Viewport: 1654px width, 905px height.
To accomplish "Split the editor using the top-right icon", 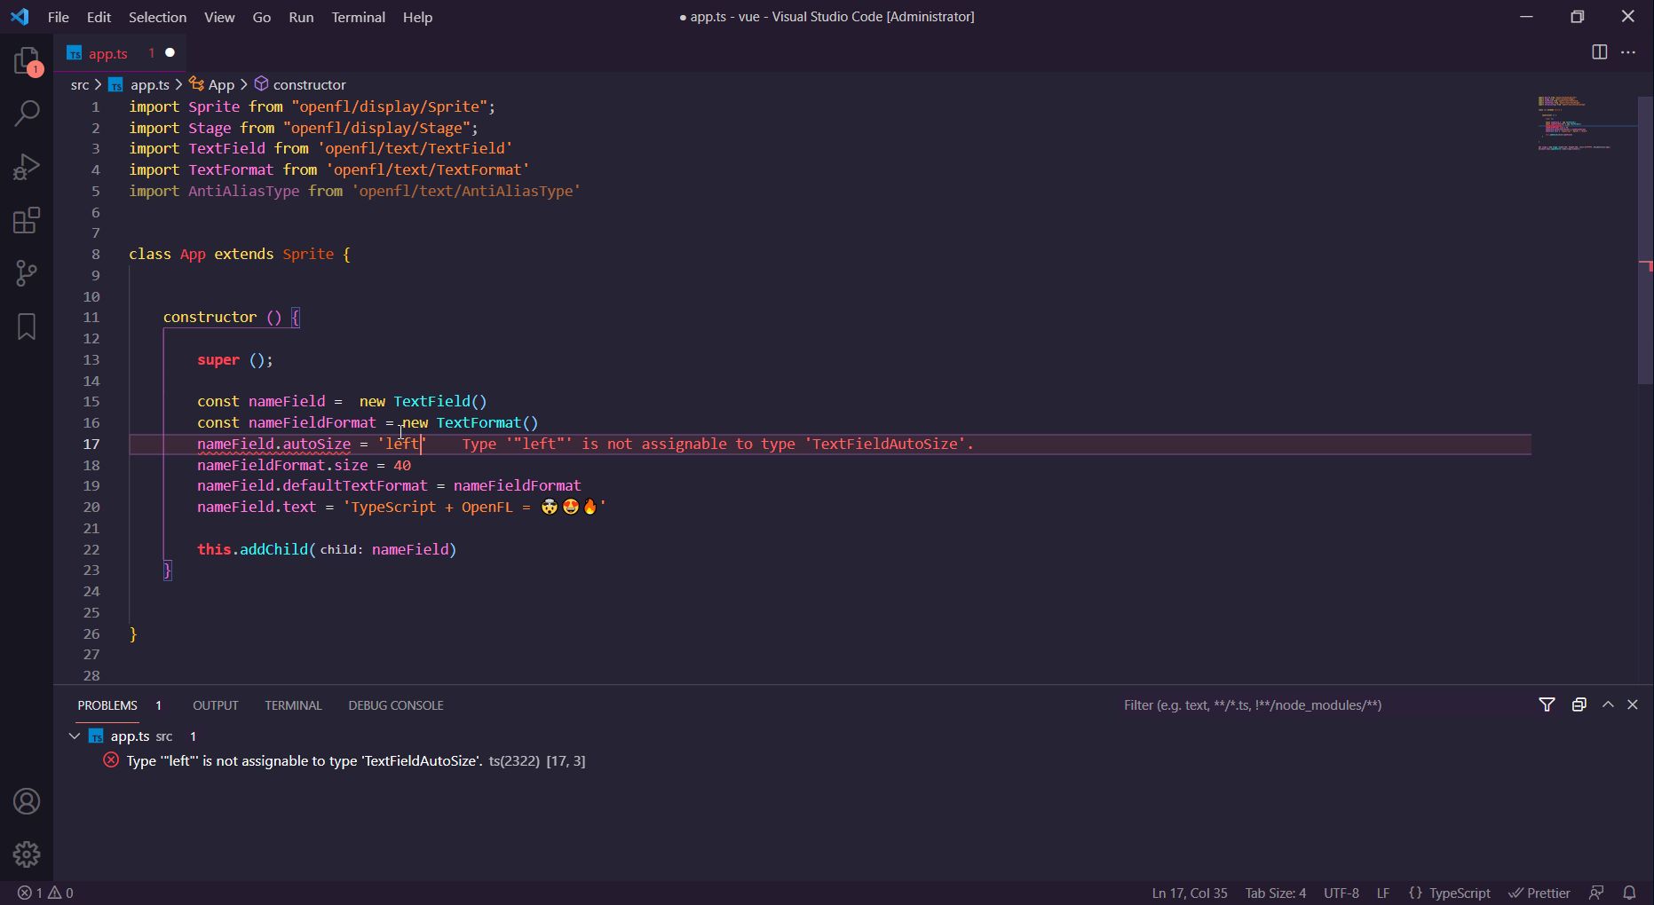I will pyautogui.click(x=1600, y=52).
